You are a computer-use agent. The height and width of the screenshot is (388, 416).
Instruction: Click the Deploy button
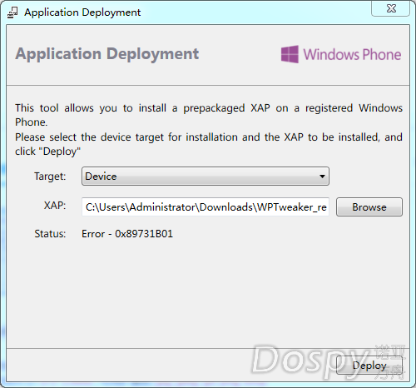coord(369,366)
